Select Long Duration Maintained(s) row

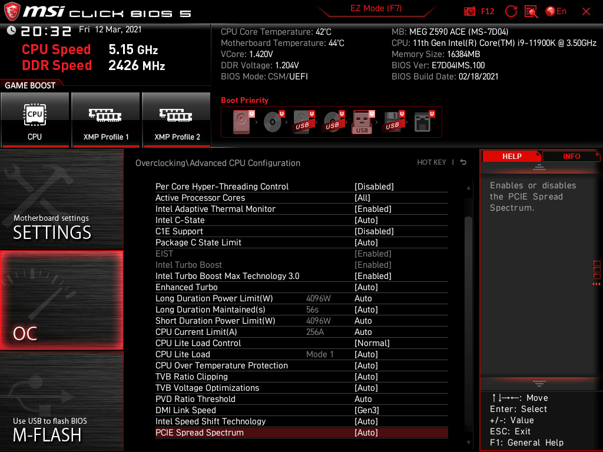tap(301, 310)
